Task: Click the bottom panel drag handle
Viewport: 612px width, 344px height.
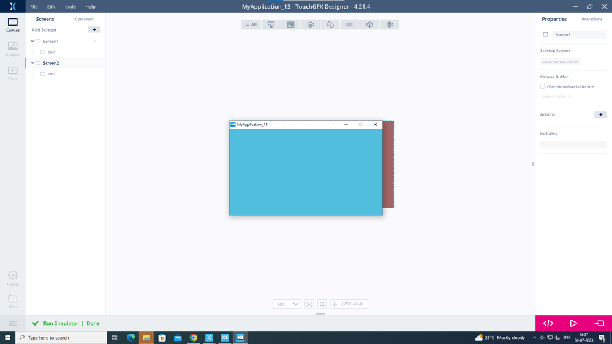Action: tap(320, 313)
